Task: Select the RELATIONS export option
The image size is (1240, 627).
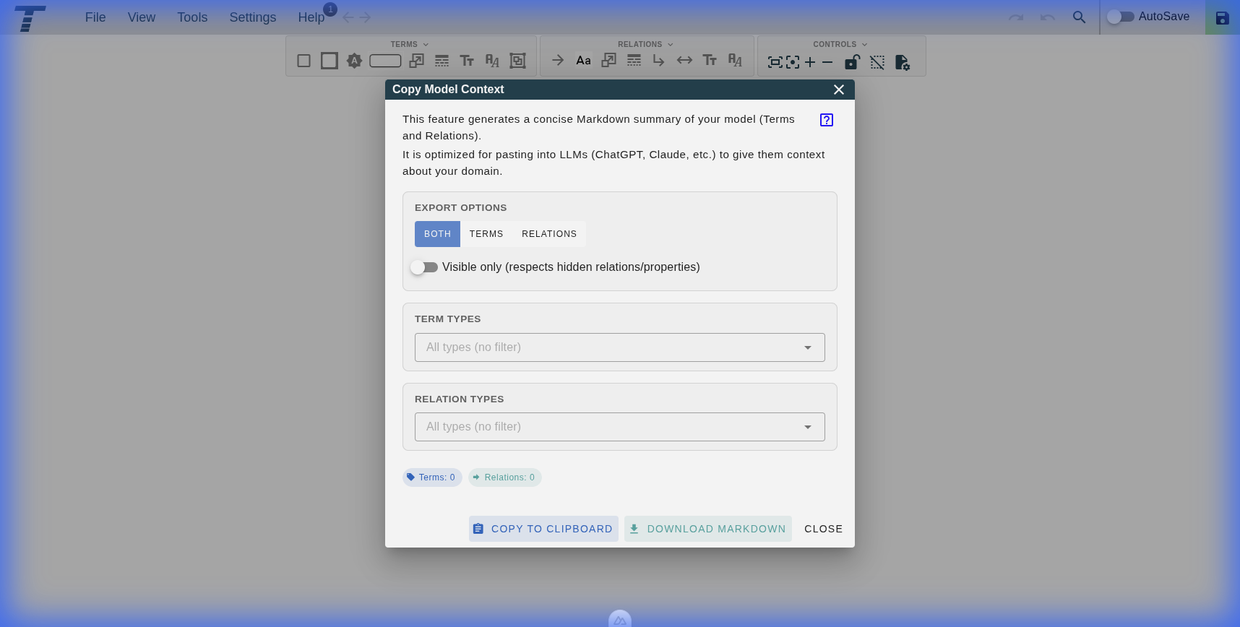Action: [x=549, y=234]
